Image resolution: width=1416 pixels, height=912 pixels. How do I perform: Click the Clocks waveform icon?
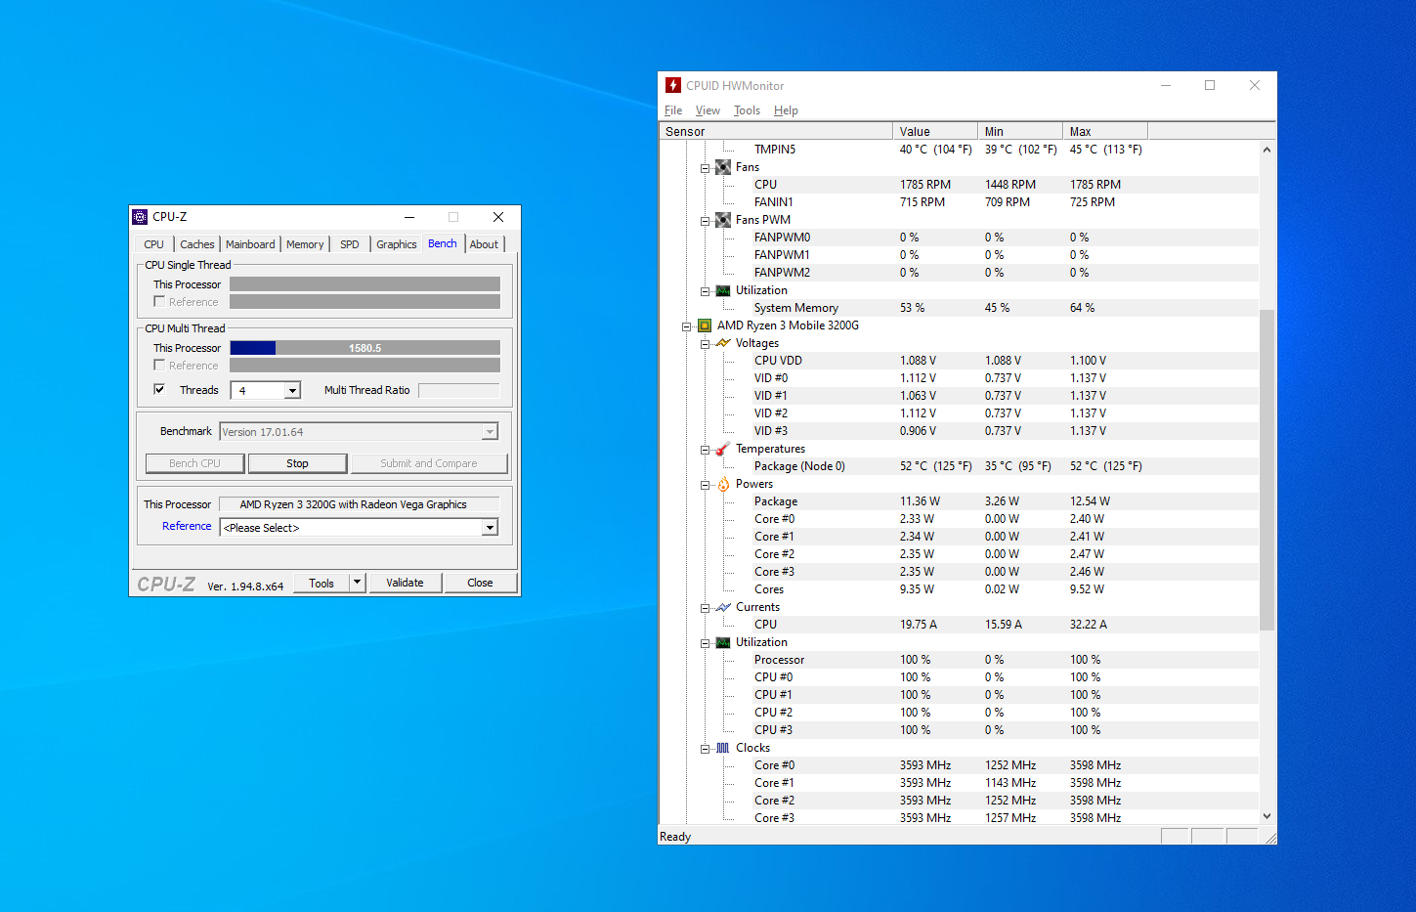pyautogui.click(x=723, y=748)
